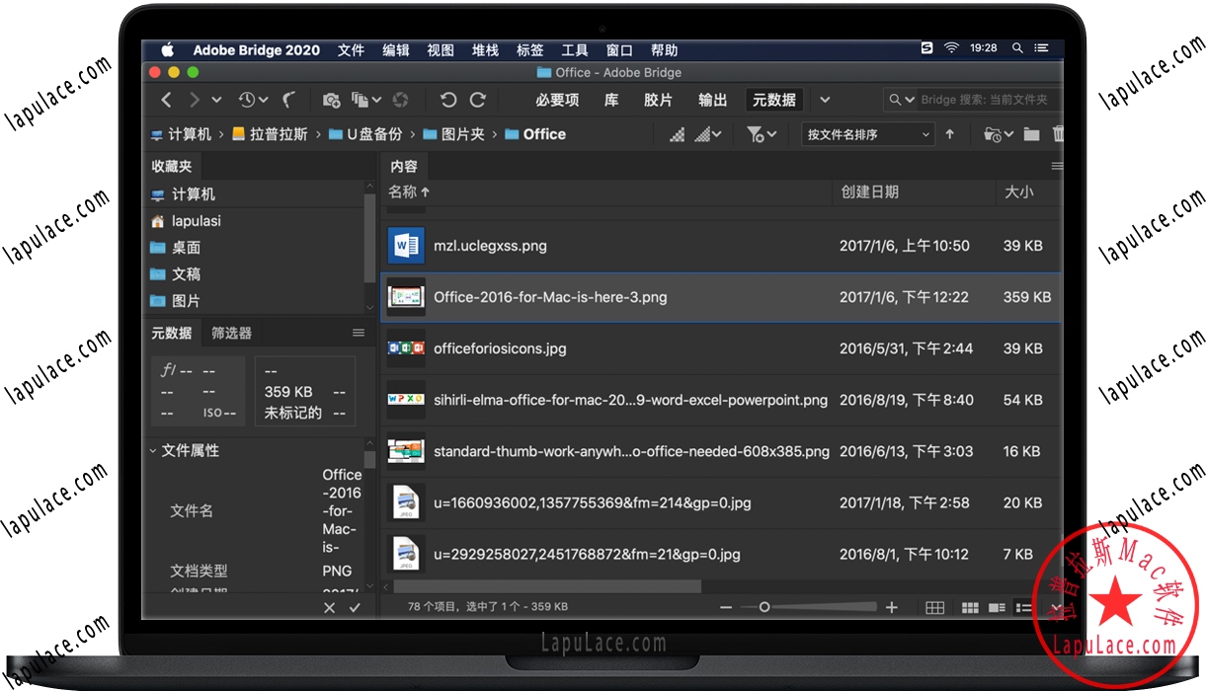1206x691 pixels.
Task: Open the 工具 menu in menu bar
Action: (574, 49)
